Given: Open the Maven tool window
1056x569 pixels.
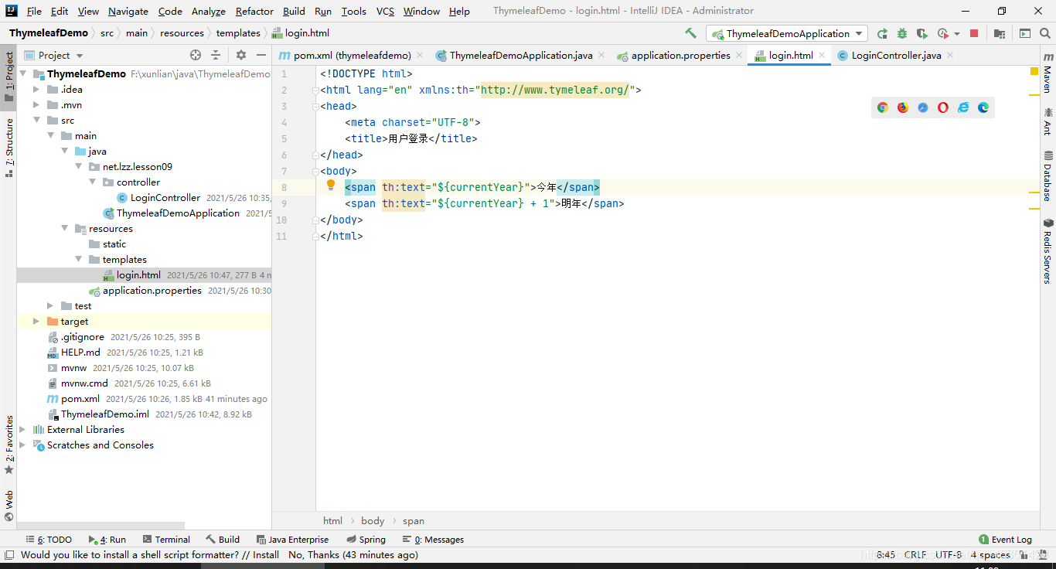Looking at the screenshot, I should [x=1047, y=73].
